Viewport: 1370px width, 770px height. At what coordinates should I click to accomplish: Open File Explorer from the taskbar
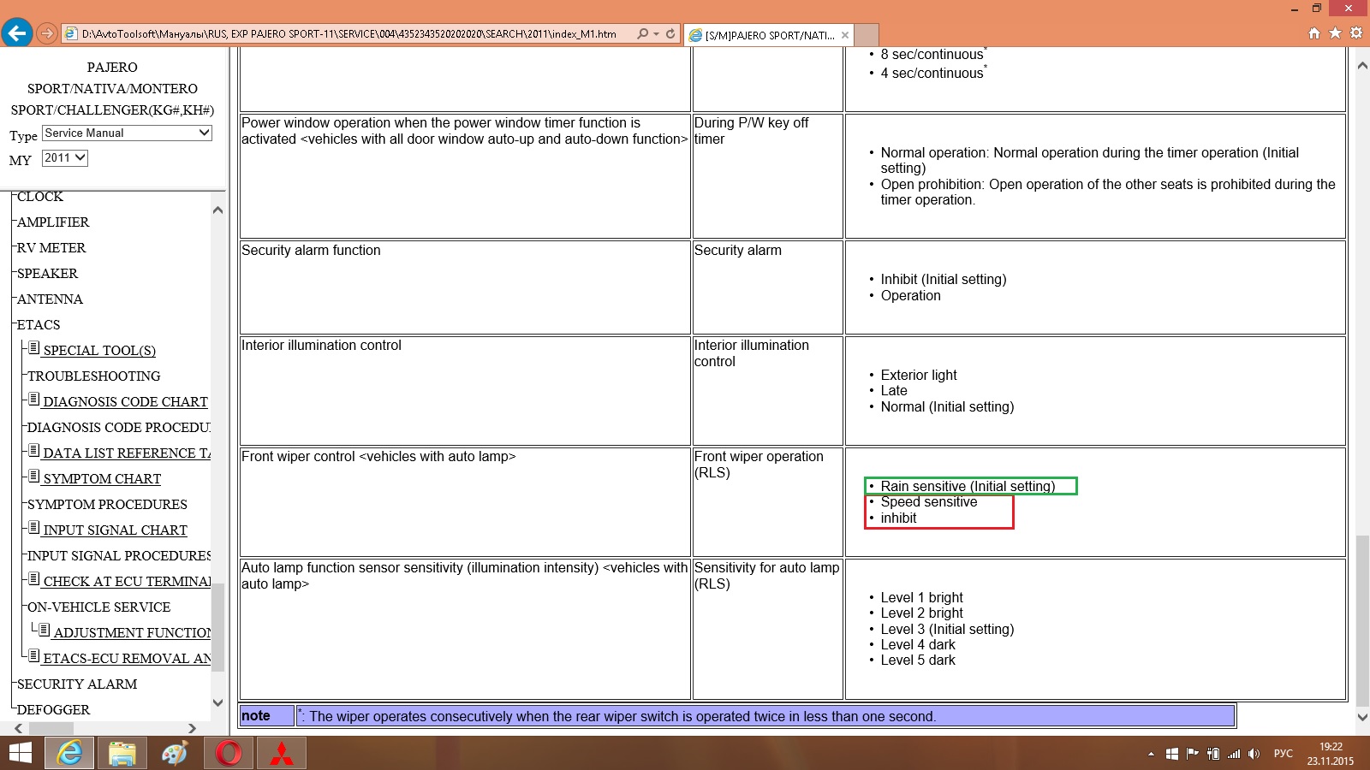pyautogui.click(x=122, y=753)
